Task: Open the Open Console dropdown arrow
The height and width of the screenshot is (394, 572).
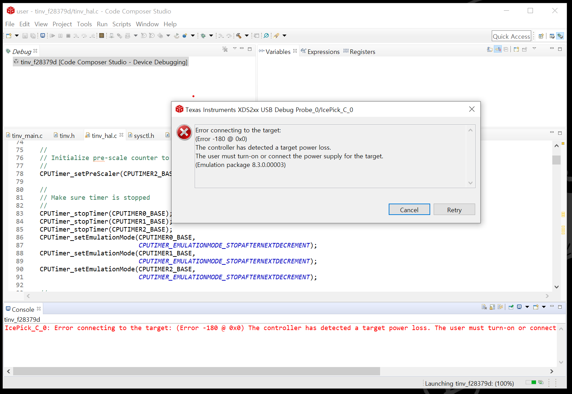Action: [544, 307]
